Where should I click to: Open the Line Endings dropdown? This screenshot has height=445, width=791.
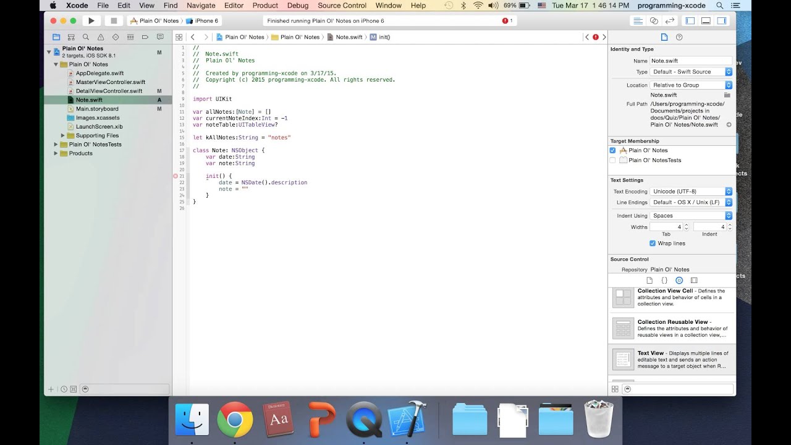691,202
